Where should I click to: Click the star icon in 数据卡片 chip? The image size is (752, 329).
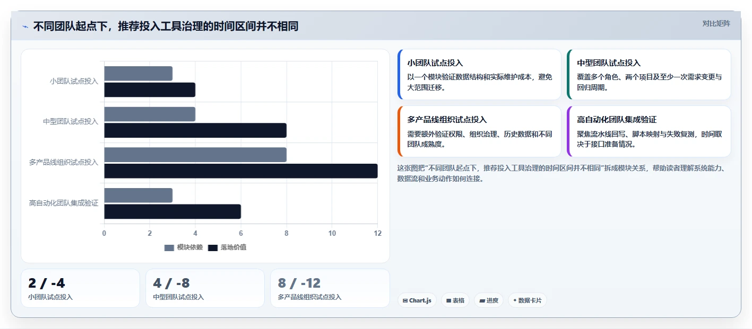click(x=515, y=300)
